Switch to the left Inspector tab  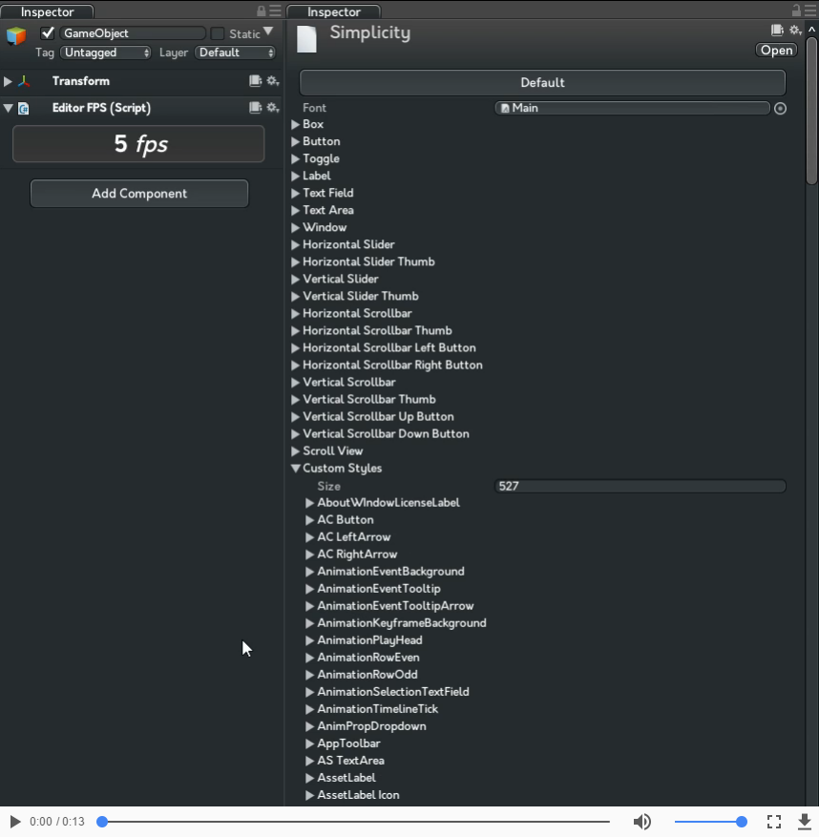46,11
